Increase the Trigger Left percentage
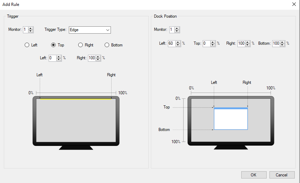300x183 pixels. point(59,57)
